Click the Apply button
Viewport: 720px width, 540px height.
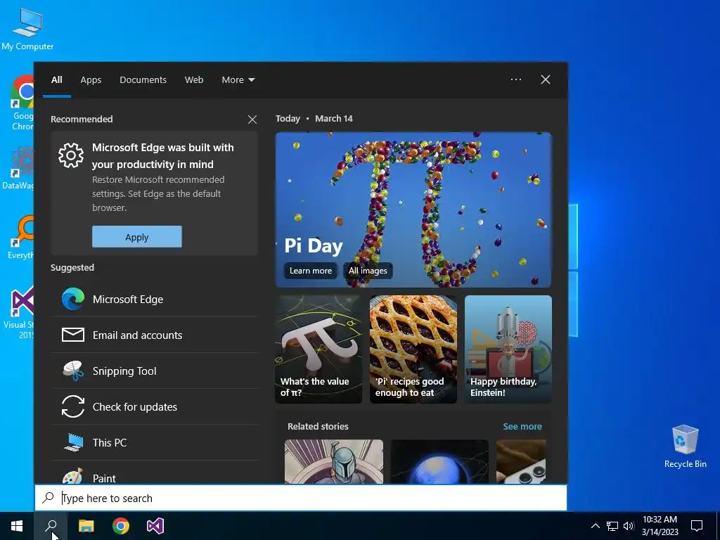click(x=137, y=237)
